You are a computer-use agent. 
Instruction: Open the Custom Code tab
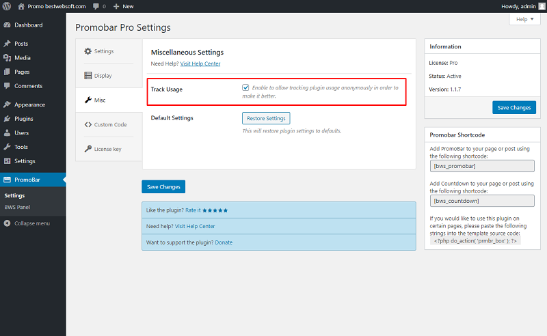[x=109, y=124]
